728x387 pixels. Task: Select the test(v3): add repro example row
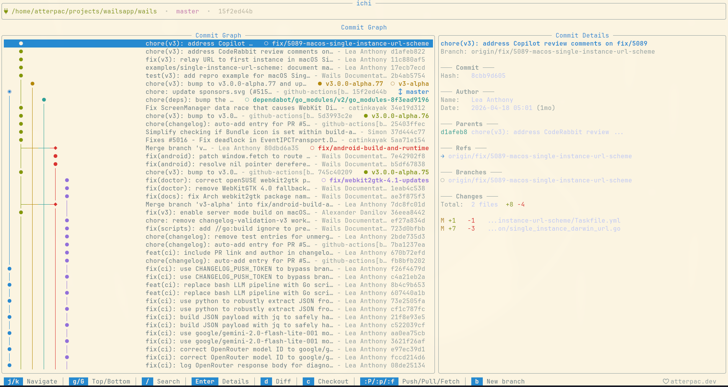218,75
